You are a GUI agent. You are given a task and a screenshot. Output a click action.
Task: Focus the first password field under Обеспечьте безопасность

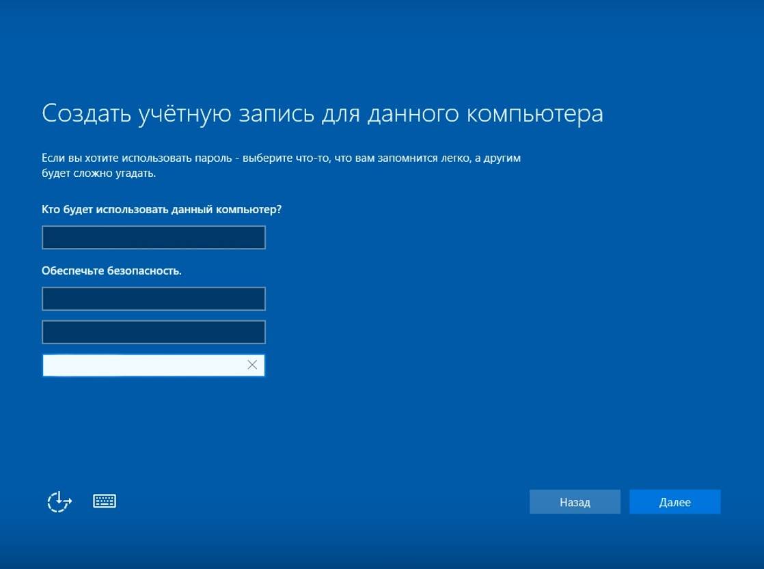pos(154,299)
